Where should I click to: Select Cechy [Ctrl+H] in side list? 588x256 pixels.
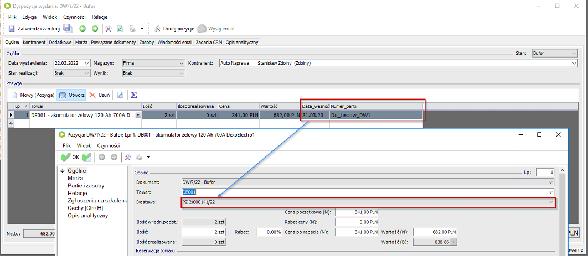click(85, 208)
